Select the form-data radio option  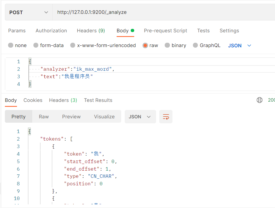pos(36,45)
